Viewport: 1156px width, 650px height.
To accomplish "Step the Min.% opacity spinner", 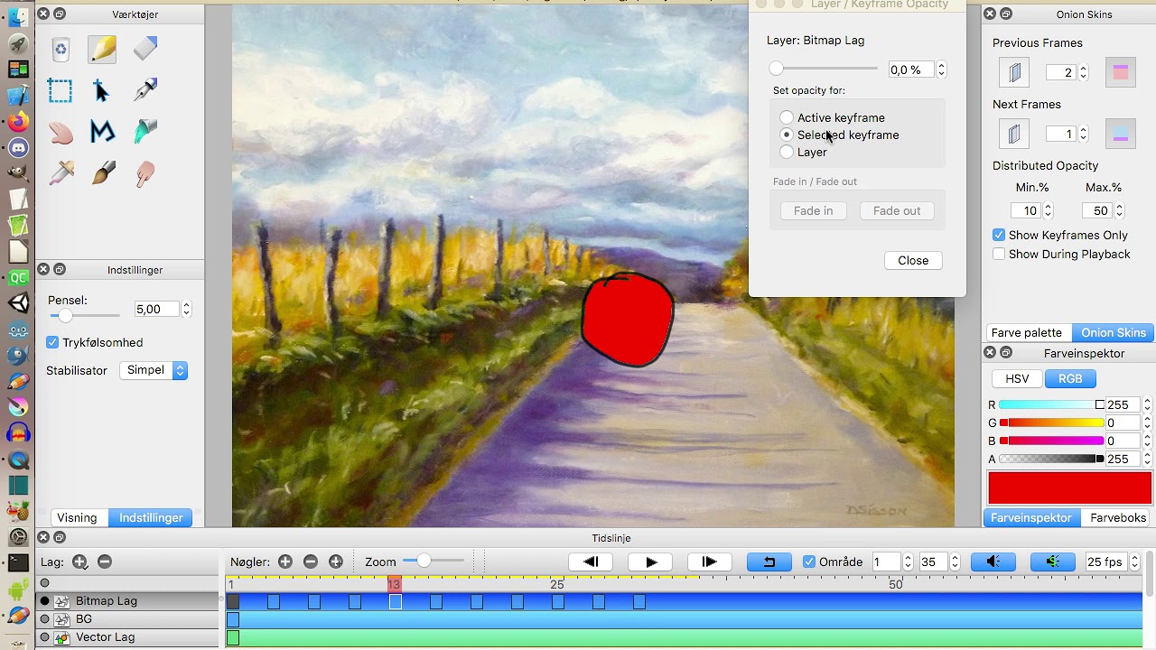I will pyautogui.click(x=1048, y=210).
